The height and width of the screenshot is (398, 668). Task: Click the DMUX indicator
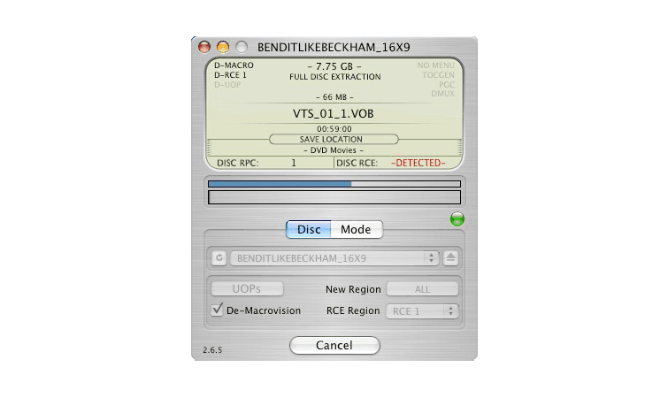point(442,93)
